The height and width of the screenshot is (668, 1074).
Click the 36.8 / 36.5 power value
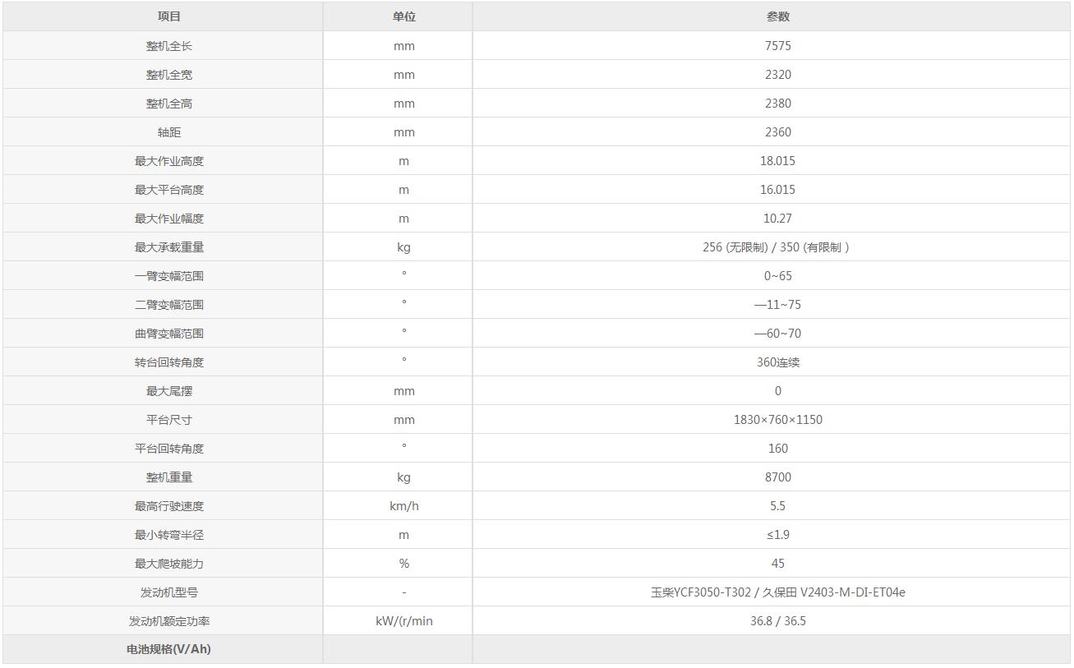click(x=777, y=621)
